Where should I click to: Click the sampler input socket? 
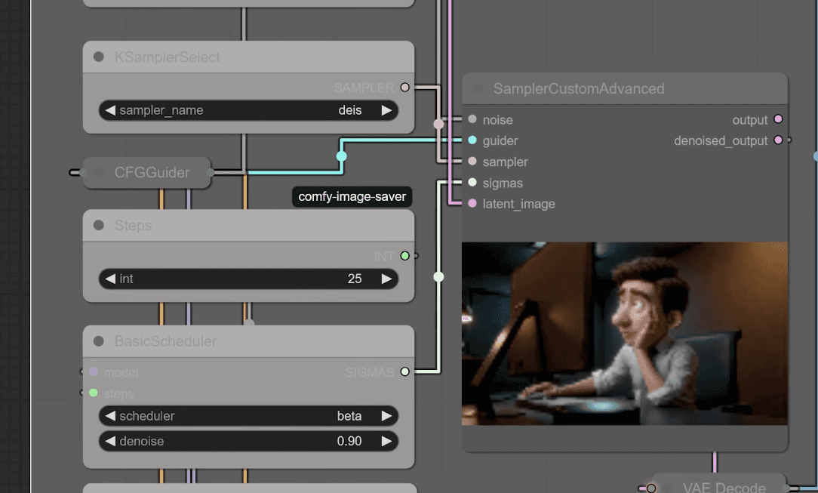(x=472, y=162)
